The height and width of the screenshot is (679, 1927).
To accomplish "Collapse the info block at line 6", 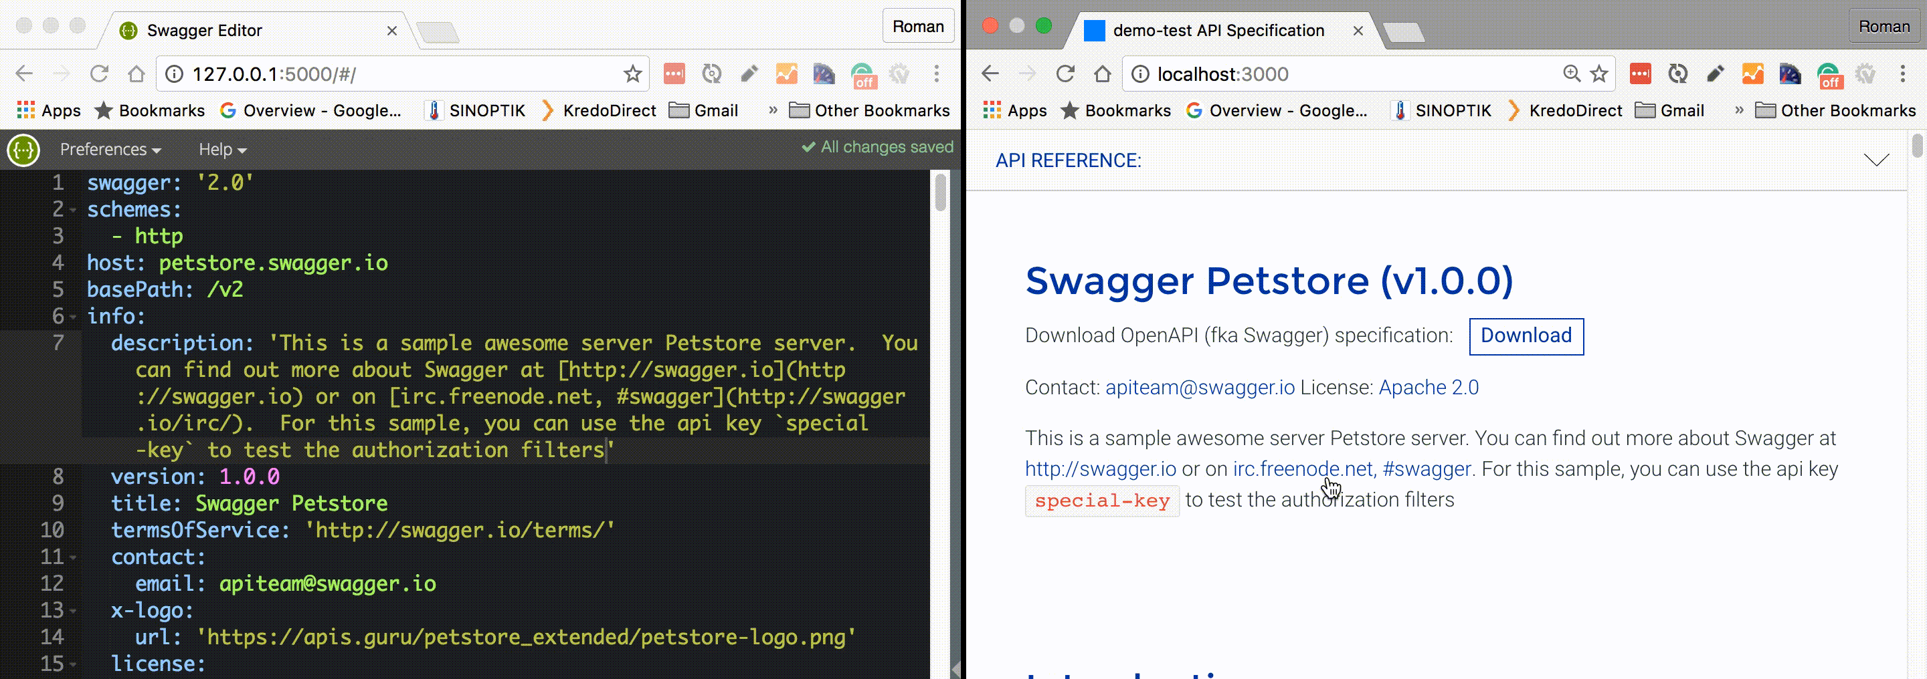I will [74, 317].
